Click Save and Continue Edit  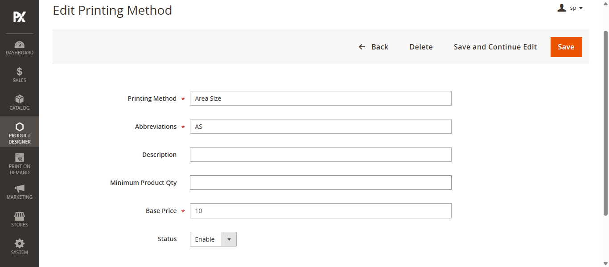(495, 47)
